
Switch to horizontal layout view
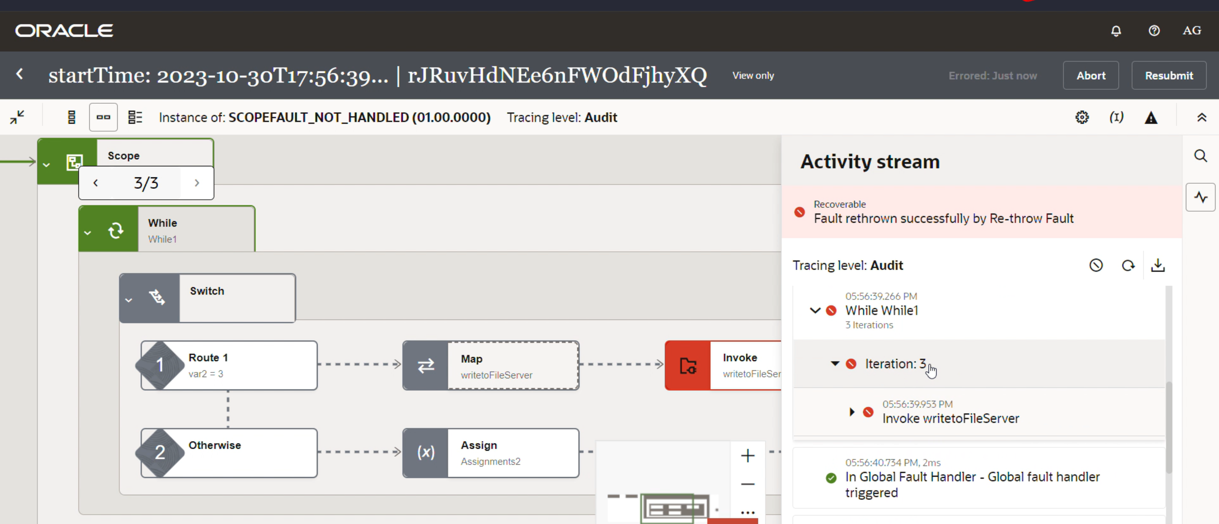point(103,117)
